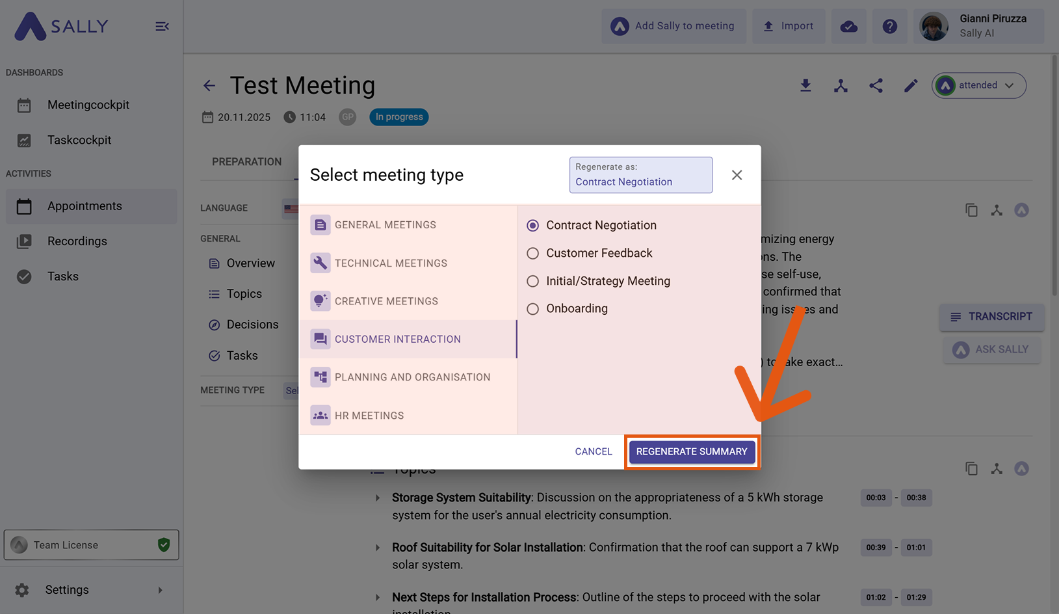
Task: Click the back arrow beside Test Meeting
Action: pyautogui.click(x=209, y=86)
